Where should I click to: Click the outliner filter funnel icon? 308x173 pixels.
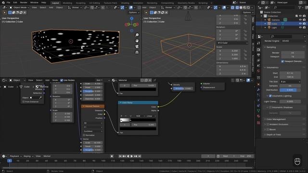299,8
